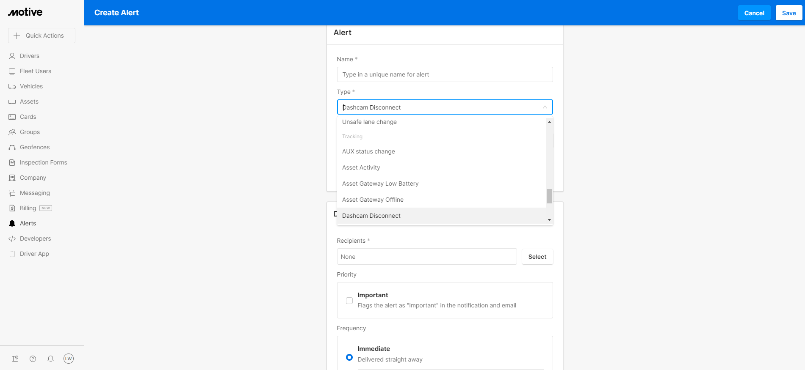The width and height of the screenshot is (805, 370).
Task: Click the Vehicles truck icon
Action: pyautogui.click(x=12, y=86)
